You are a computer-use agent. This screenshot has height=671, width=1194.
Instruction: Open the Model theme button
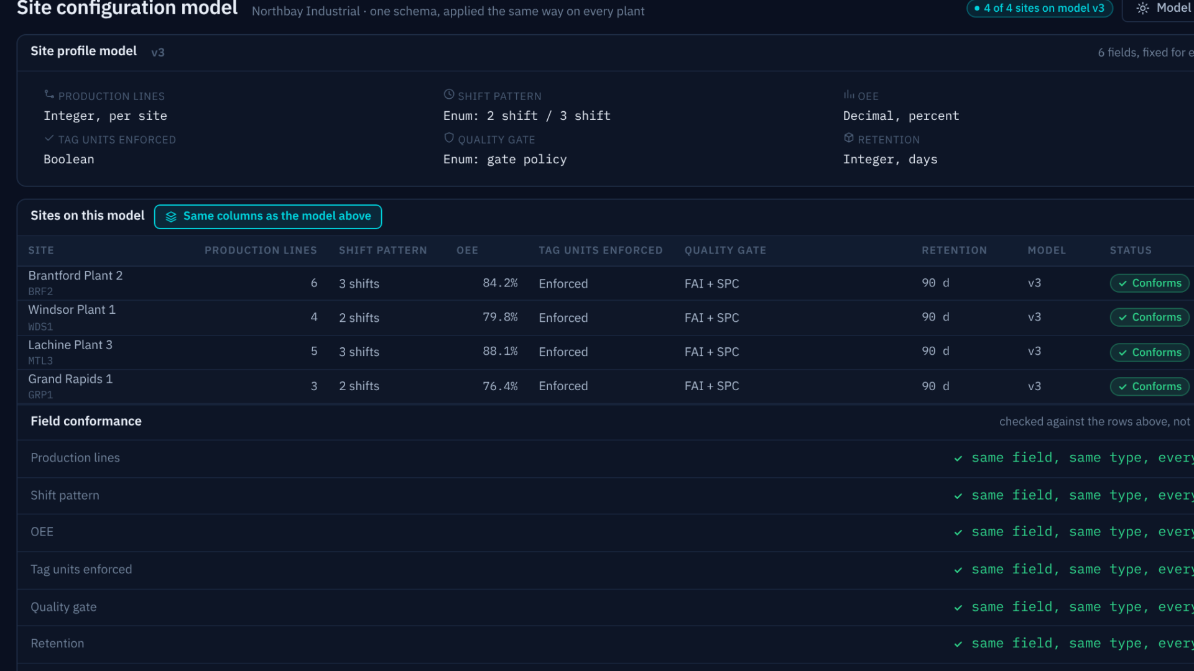[1158, 9]
